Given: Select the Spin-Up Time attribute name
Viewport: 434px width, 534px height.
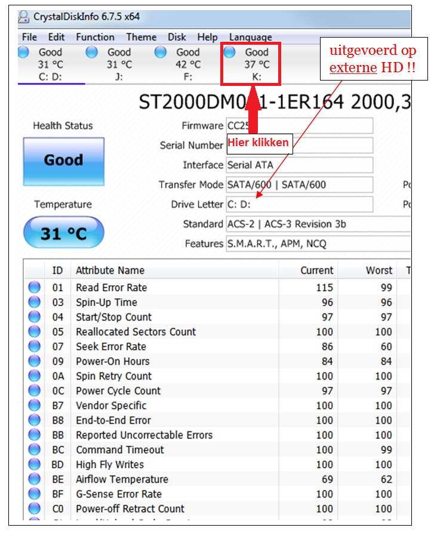Looking at the screenshot, I should click(x=107, y=303).
